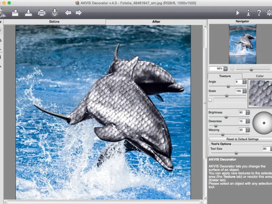The width and height of the screenshot is (272, 204).
Task: Select the Texture tab
Action: tap(225, 76)
